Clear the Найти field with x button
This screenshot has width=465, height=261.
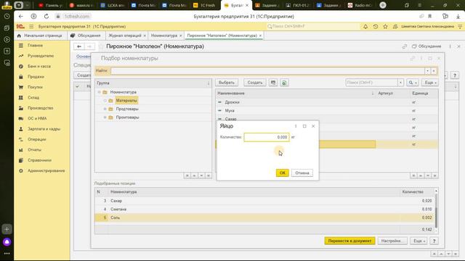tap(434, 71)
